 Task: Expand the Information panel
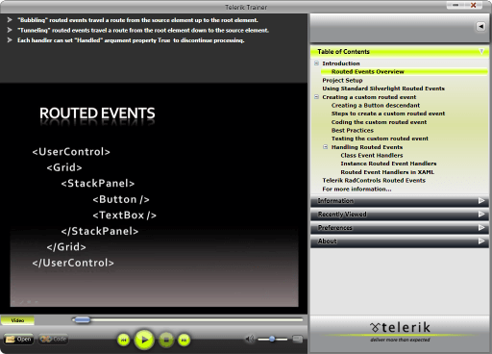pyautogui.click(x=400, y=201)
